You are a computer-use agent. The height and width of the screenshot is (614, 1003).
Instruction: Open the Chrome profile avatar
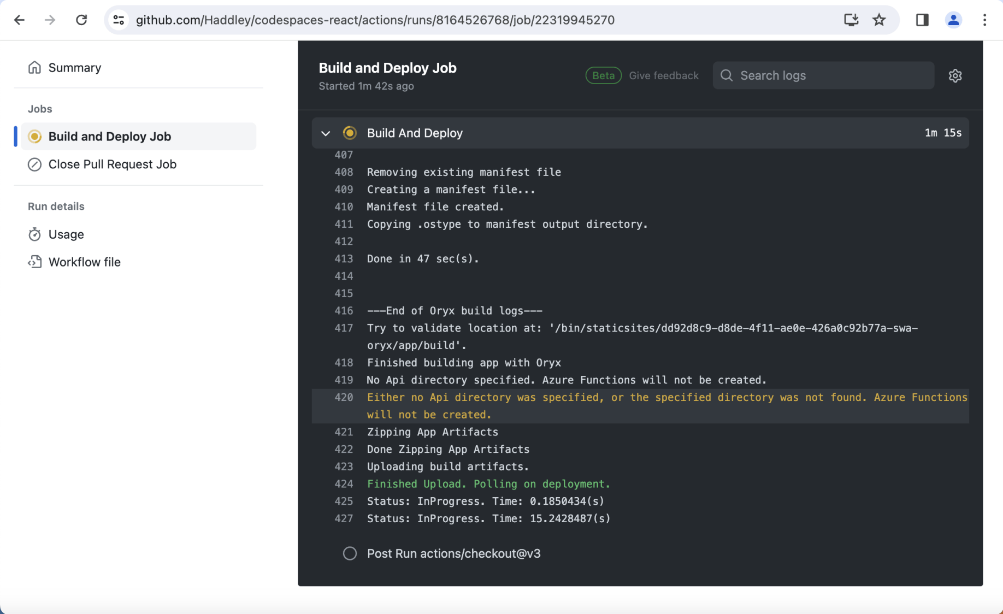pyautogui.click(x=953, y=20)
